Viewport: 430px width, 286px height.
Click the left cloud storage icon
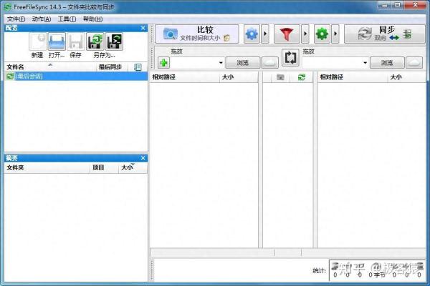tap(270, 63)
